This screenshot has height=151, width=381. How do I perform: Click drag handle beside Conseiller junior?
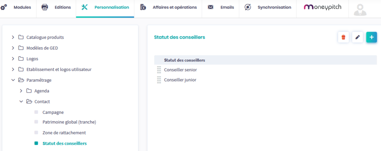tap(159, 80)
